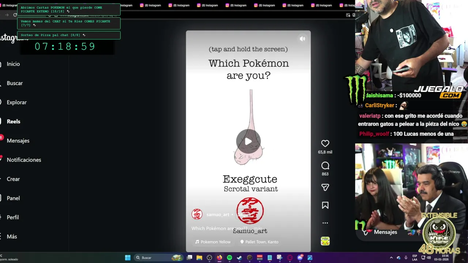
Task: Expand caption with the 'más' link
Action: coord(258,228)
